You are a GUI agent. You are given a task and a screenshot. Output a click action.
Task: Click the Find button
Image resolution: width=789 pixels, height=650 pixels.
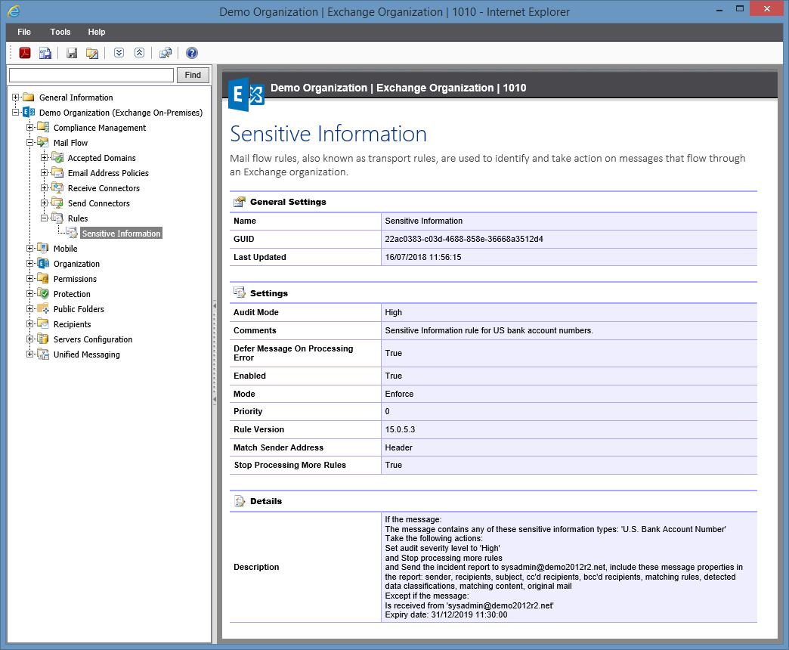pyautogui.click(x=193, y=75)
